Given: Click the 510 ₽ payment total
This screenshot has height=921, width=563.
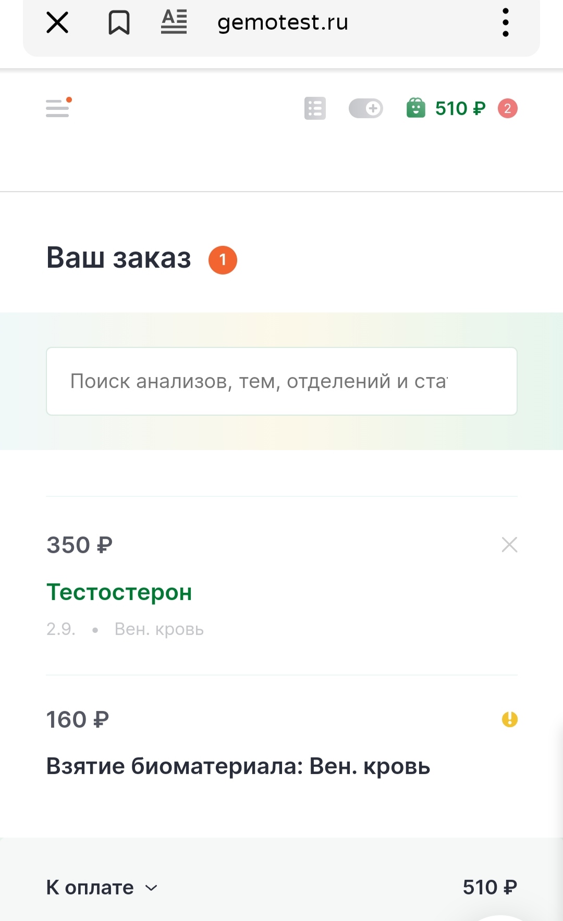Looking at the screenshot, I should 489,887.
